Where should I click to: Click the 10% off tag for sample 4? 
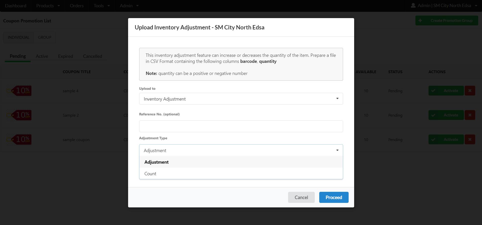pos(19,91)
